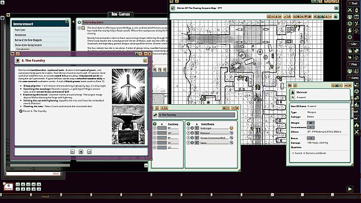Screen dimensions: 361x203
Task: Toggle ID status of 'Mahislat' parcel item
Action: pos(192,133)
